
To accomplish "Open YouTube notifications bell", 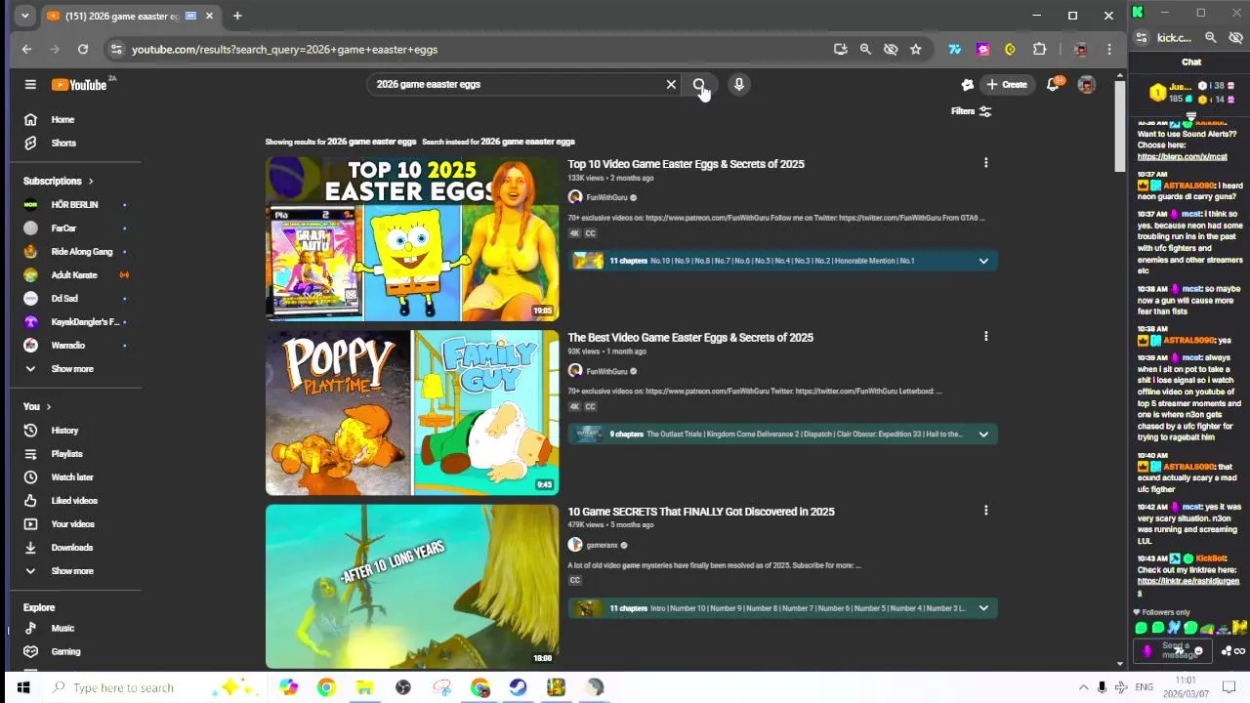I will [1053, 85].
